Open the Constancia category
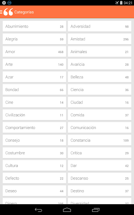The height and width of the screenshot is (215, 134). [x=99, y=140]
